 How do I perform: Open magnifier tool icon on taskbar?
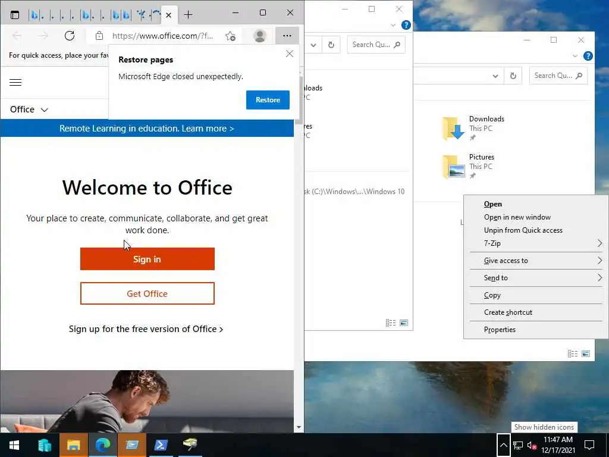click(x=190, y=445)
